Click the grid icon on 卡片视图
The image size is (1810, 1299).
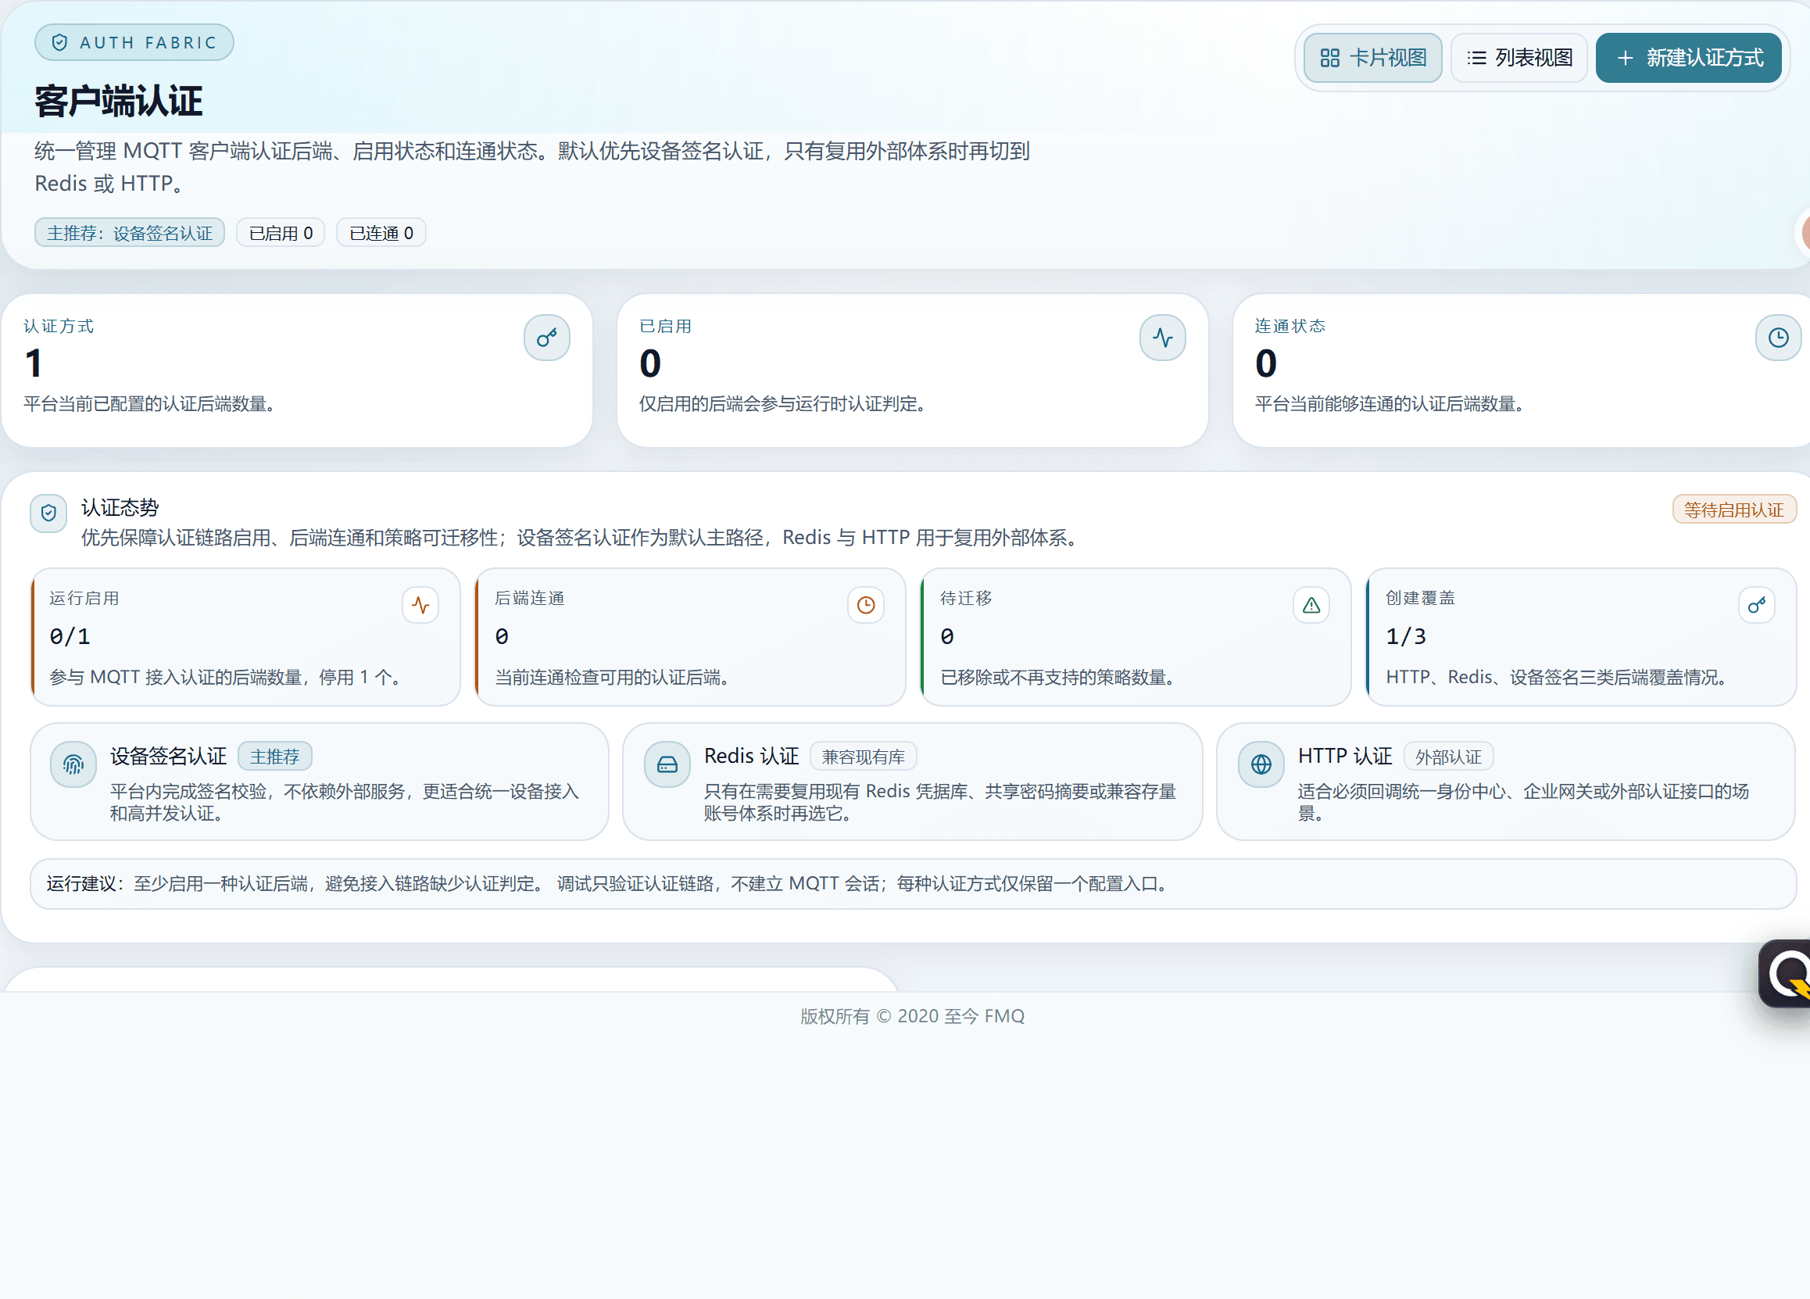pos(1329,59)
